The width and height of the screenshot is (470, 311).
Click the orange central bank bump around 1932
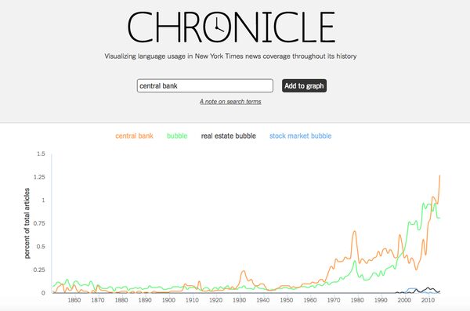point(243,271)
